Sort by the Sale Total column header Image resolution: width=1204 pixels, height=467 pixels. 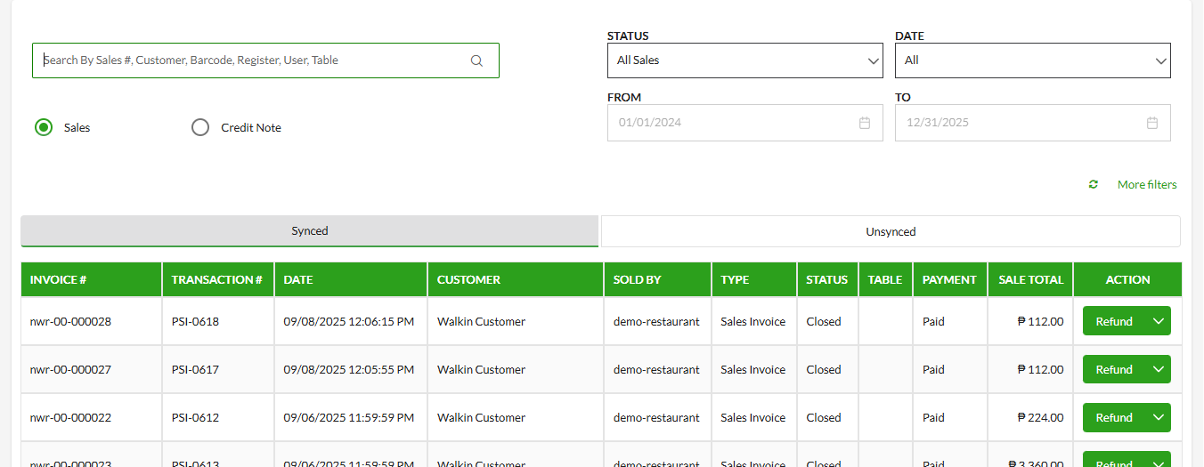point(1030,279)
